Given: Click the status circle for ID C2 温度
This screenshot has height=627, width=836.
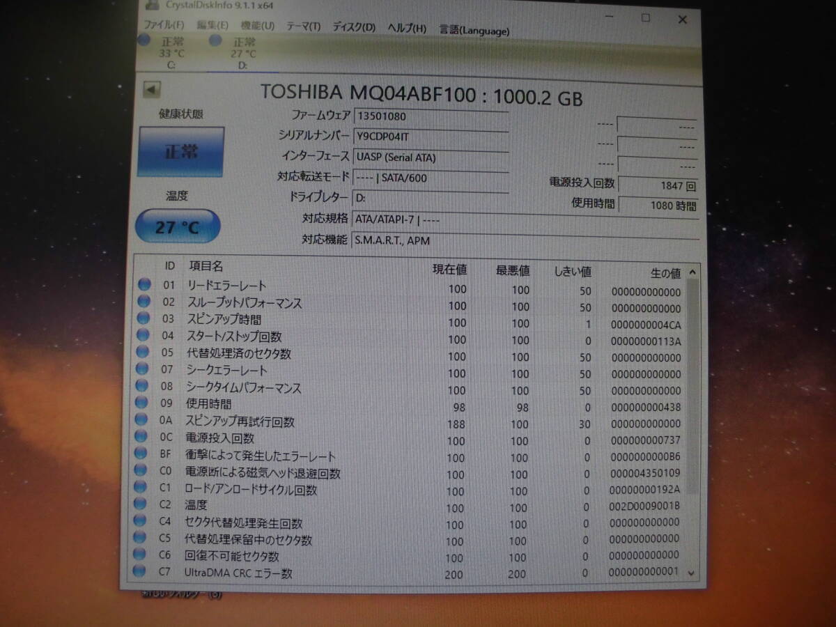Looking at the screenshot, I should (141, 504).
